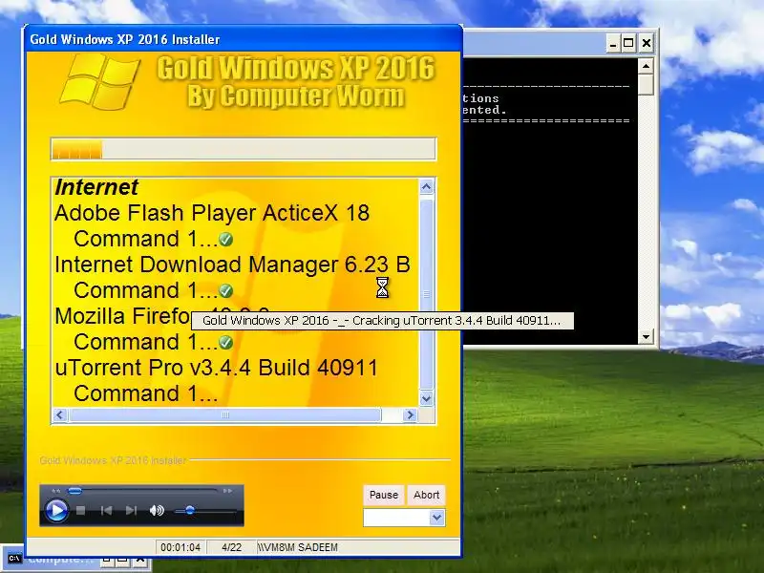Click the Gold Windows XP 2016 Installer title bar
The width and height of the screenshot is (764, 573).
coord(243,39)
